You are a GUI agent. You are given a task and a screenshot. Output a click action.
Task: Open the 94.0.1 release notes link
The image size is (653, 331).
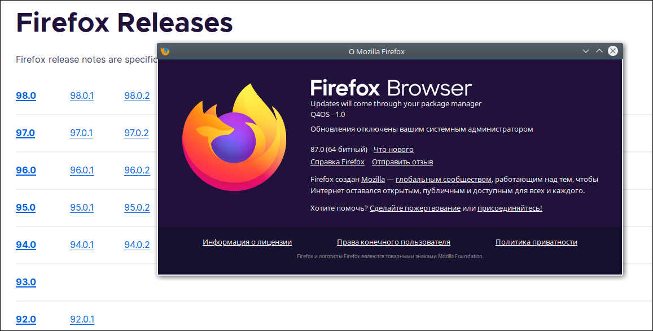coord(82,245)
